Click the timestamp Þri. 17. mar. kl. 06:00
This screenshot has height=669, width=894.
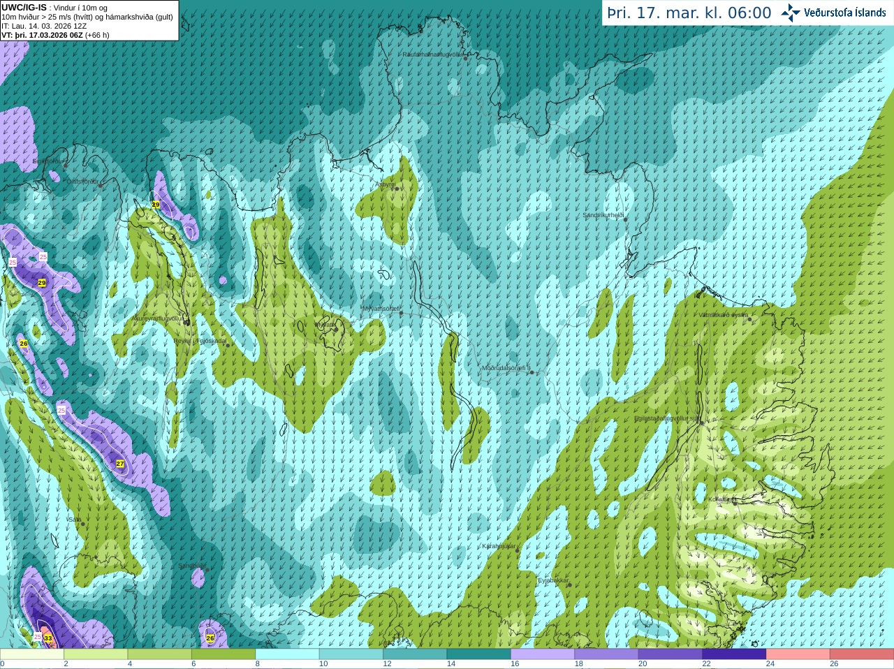coord(689,13)
